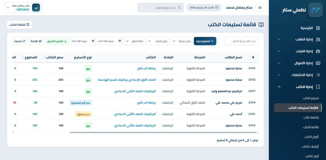Click the paid value 90

point(35,103)
